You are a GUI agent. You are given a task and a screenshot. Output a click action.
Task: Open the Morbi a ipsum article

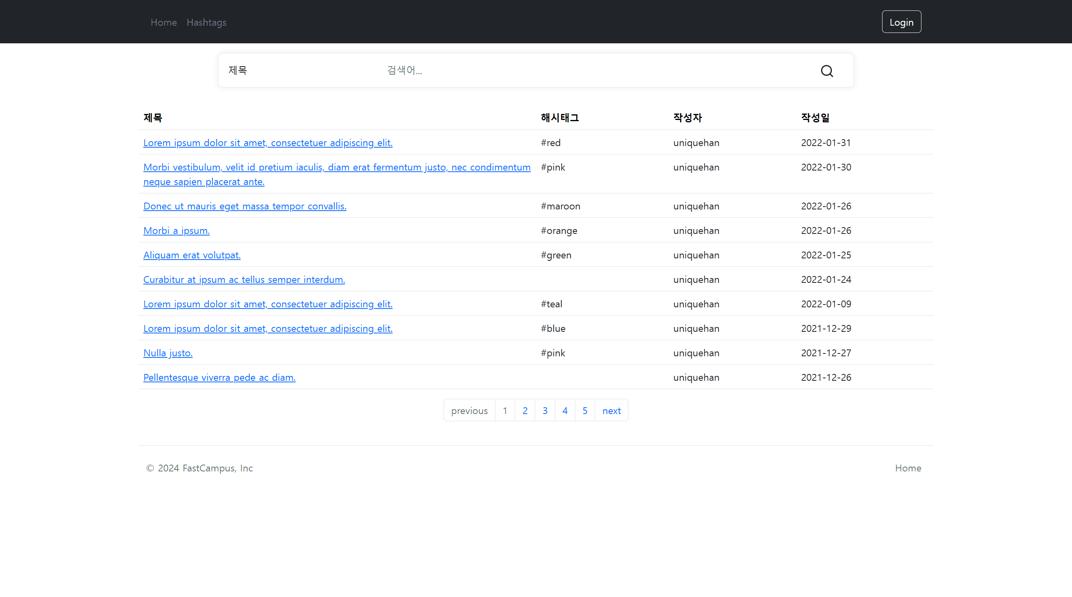[x=176, y=231]
